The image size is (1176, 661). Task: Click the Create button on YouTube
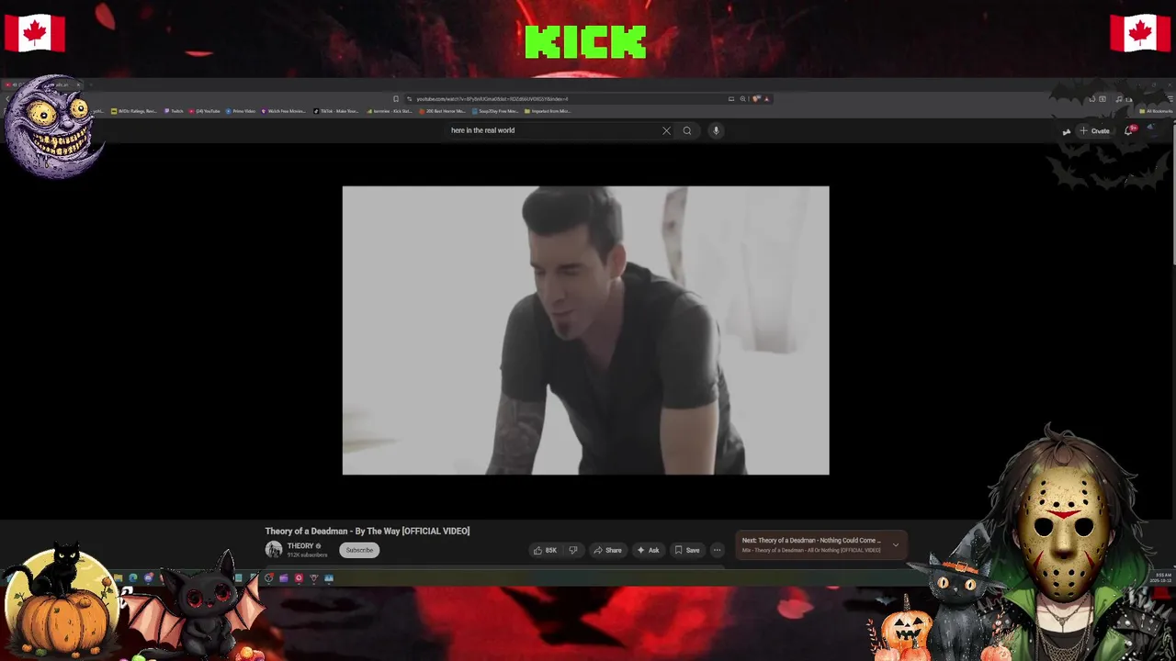tap(1095, 130)
